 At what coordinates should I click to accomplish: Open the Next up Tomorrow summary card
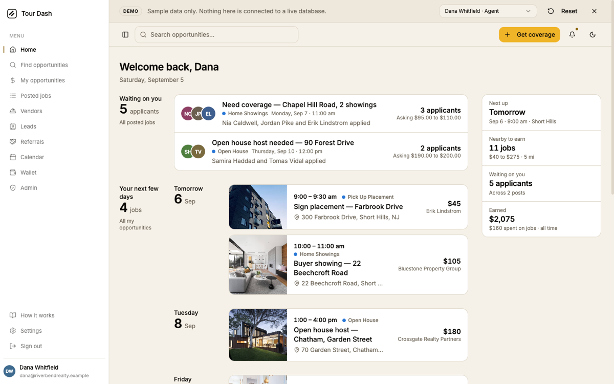pos(541,113)
